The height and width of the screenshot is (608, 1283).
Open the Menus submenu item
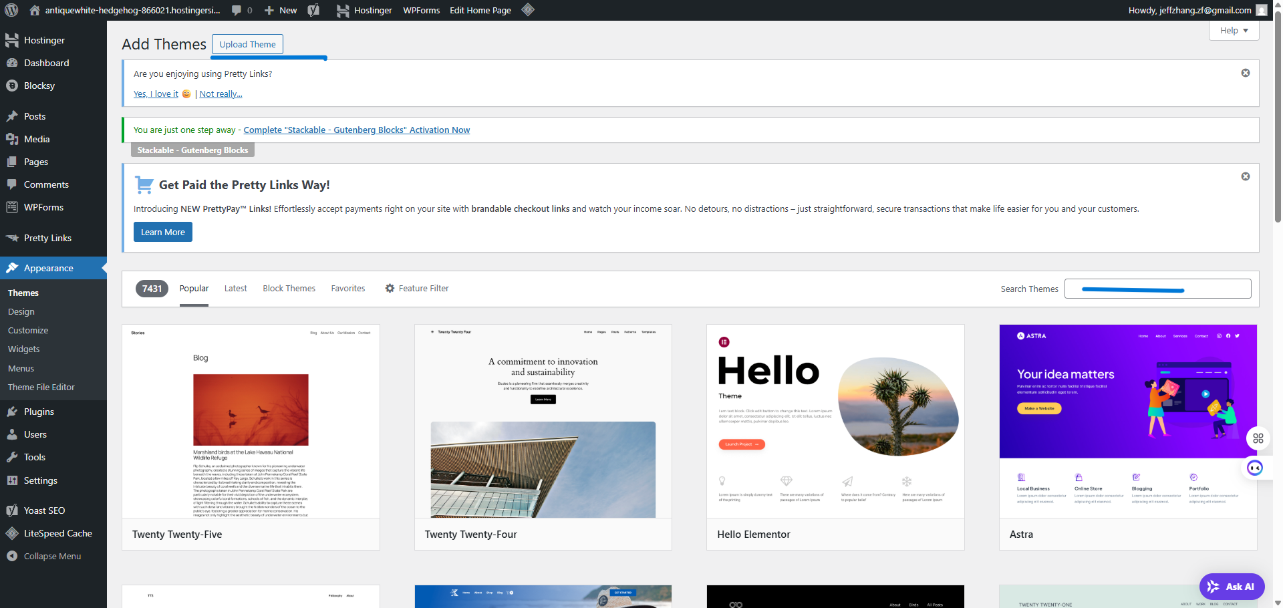[21, 368]
